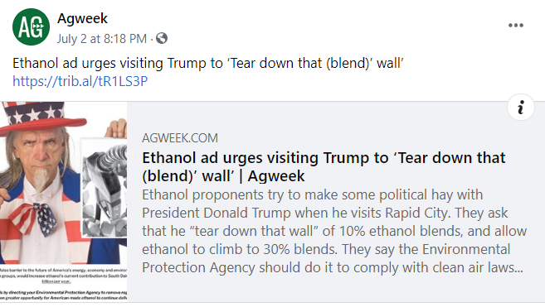Open the three-dot post options menu
545x307 pixels.
516,26
